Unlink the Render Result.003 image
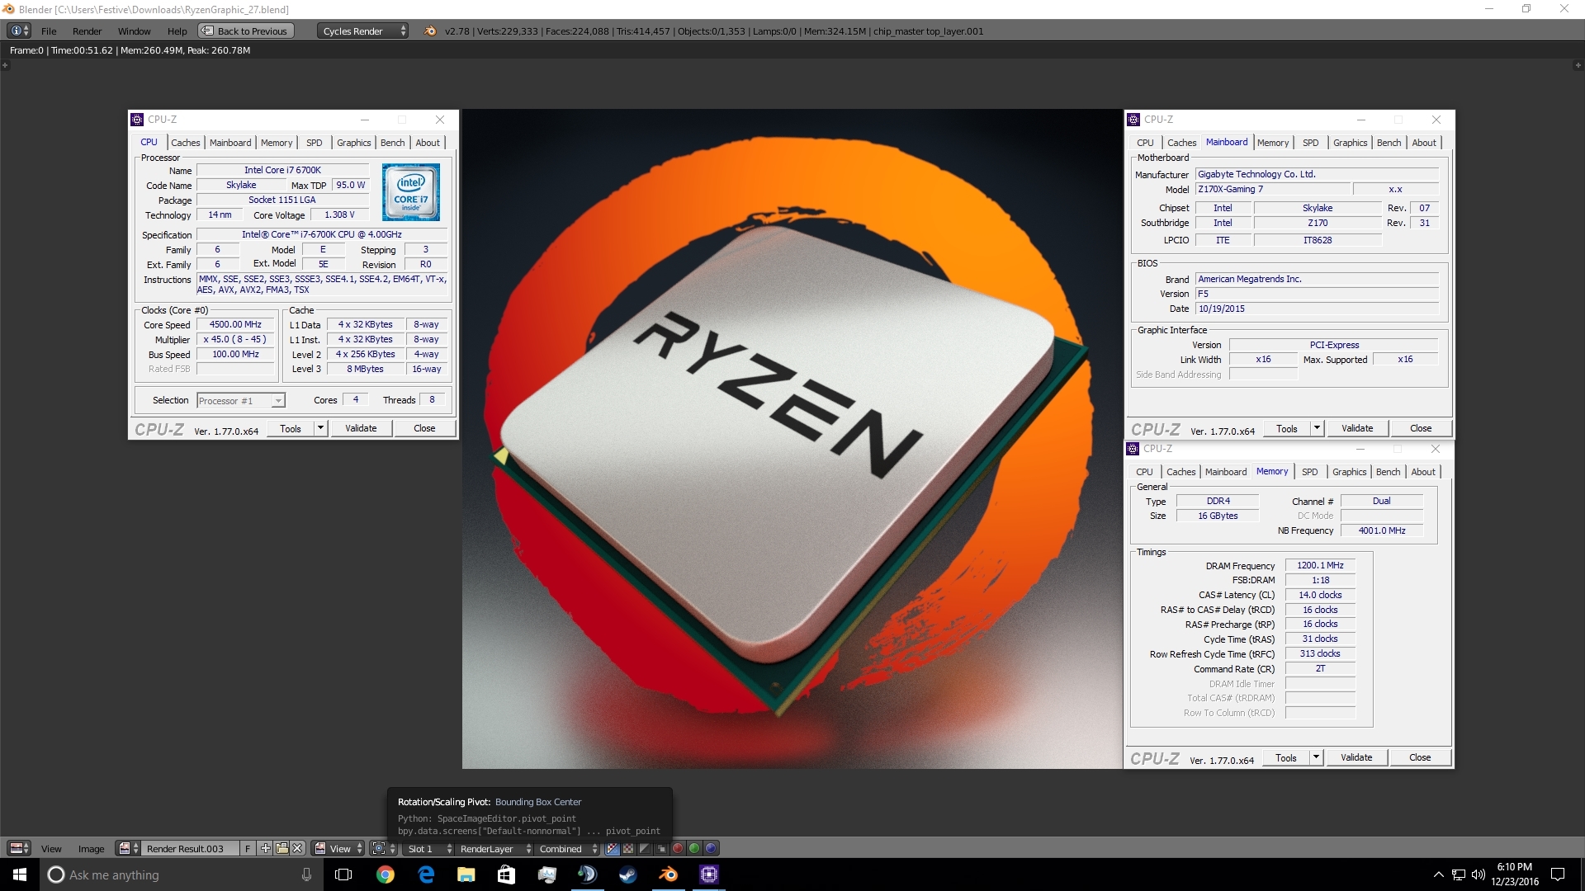The width and height of the screenshot is (1585, 891). click(297, 848)
